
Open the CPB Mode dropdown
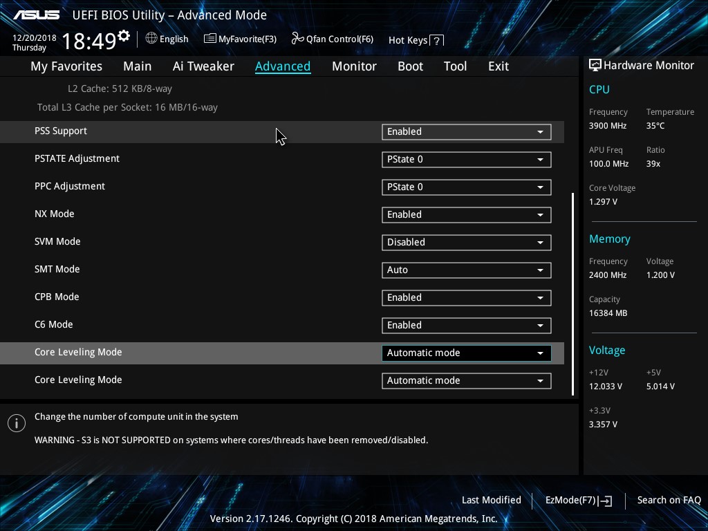(x=467, y=297)
